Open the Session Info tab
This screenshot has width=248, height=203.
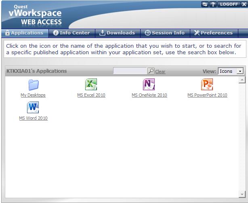(165, 33)
